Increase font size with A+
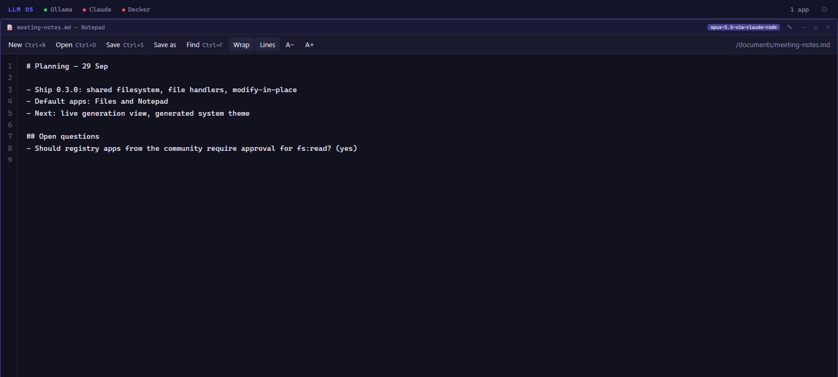 310,45
